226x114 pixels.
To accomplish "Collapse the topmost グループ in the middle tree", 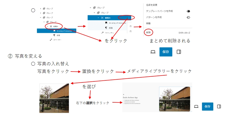I will pyautogui.click(x=90, y=8).
